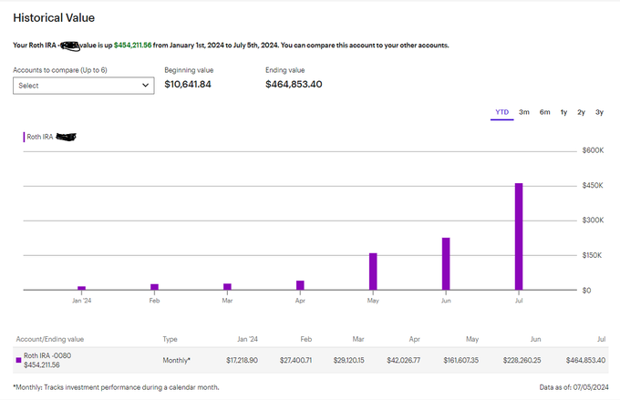The width and height of the screenshot is (620, 400).
Task: Switch chart to the 3y range
Action: (x=599, y=112)
